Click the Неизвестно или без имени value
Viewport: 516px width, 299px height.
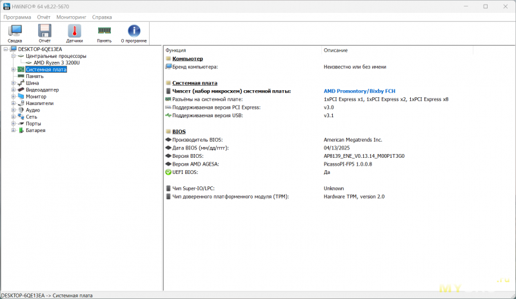click(x=355, y=67)
